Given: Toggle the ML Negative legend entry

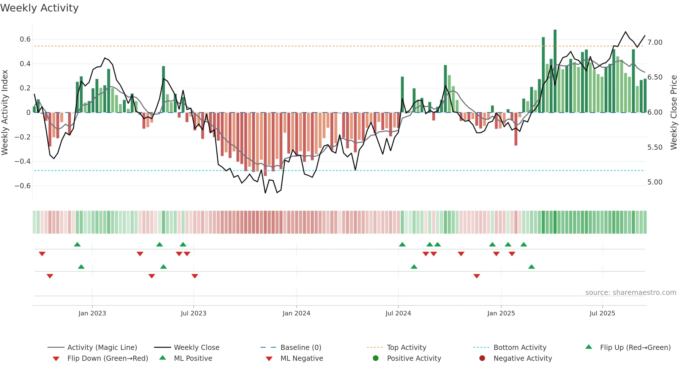Looking at the screenshot, I should (x=294, y=358).
